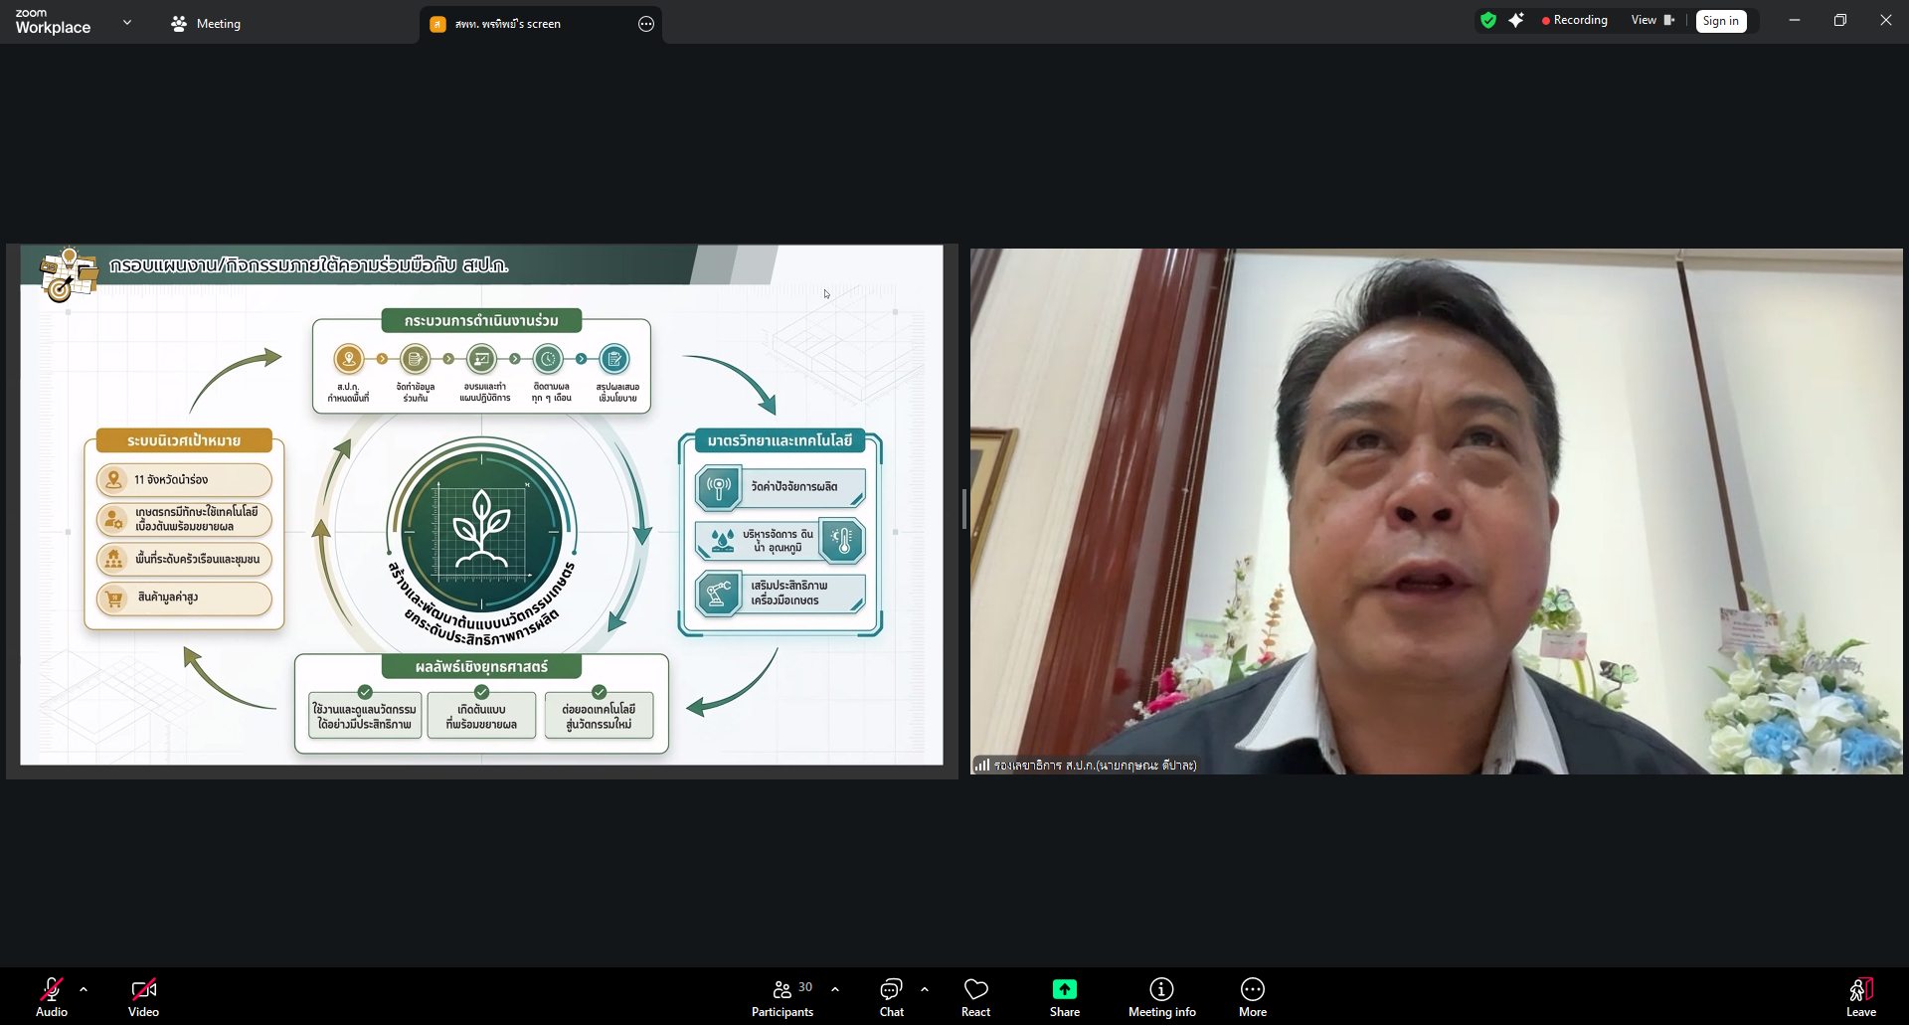
Task: Grab the divider between shared screen and video
Action: pos(963,509)
